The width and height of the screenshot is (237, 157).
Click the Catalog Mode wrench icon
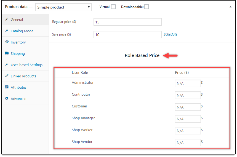point(7,31)
